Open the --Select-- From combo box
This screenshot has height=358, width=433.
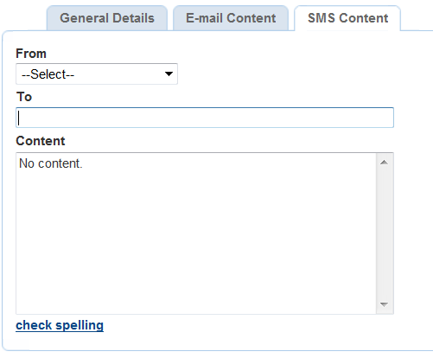tap(97, 74)
